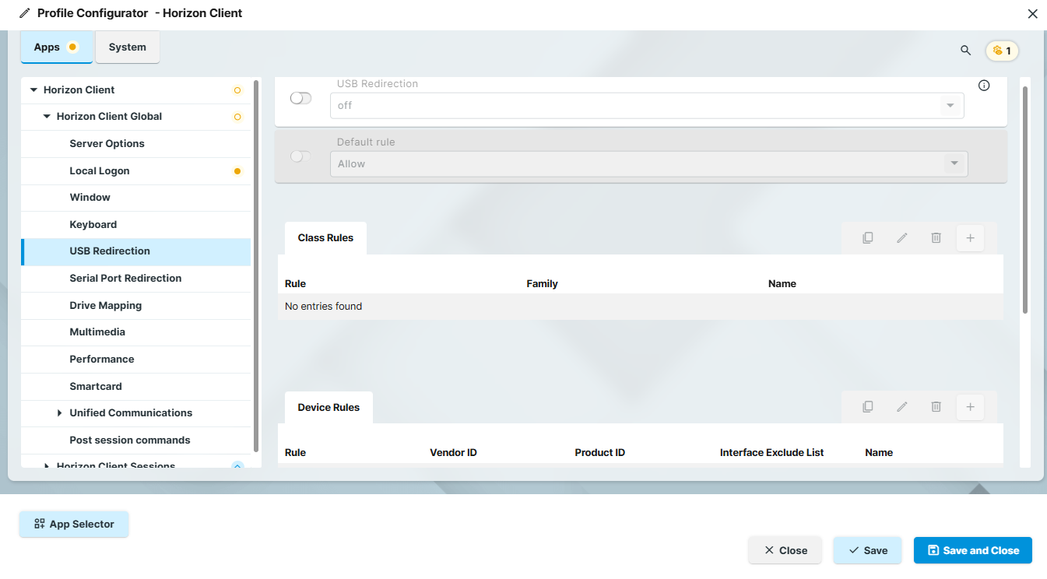Click the trash delete icon for Class Rules
The image size is (1047, 579).
pyautogui.click(x=936, y=237)
